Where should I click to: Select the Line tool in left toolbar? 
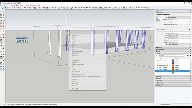click(x=1, y=21)
